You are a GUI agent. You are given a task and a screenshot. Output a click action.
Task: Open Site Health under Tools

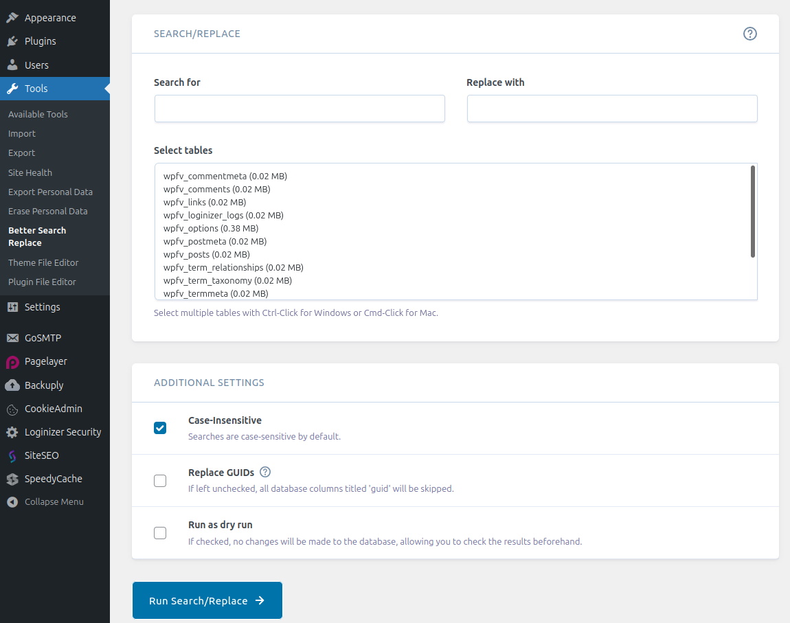[30, 172]
